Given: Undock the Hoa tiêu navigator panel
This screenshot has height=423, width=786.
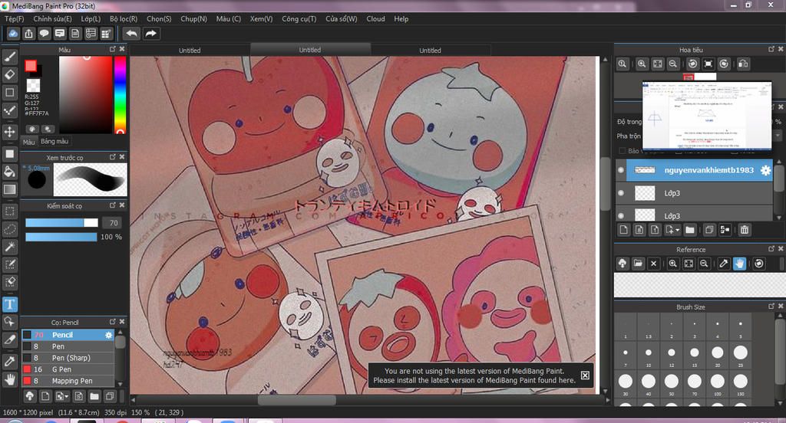Looking at the screenshot, I should [x=771, y=49].
